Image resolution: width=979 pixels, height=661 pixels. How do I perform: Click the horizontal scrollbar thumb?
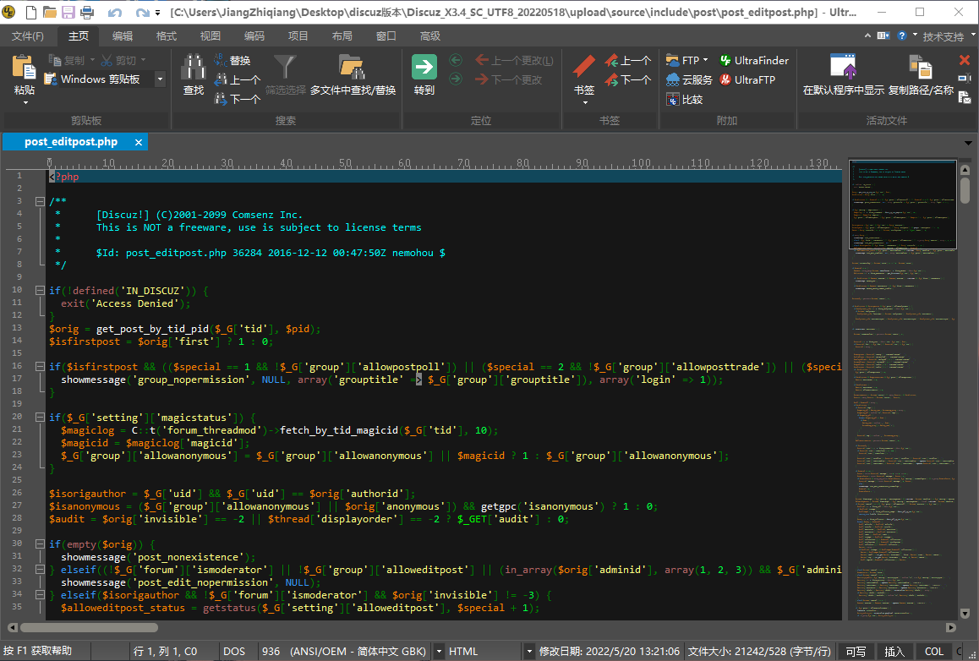90,627
